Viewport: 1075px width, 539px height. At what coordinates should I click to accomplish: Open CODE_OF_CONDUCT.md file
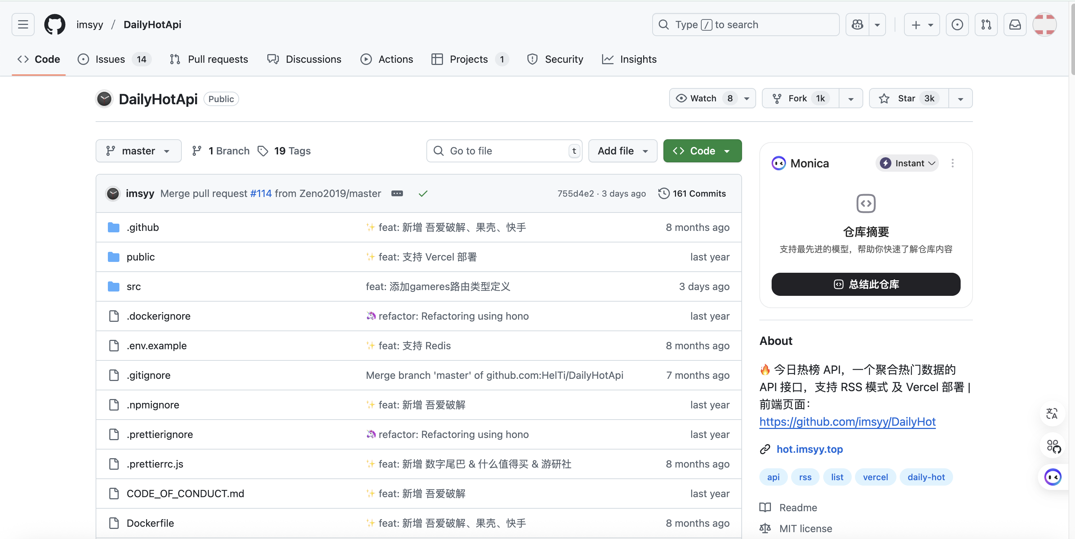(x=185, y=493)
